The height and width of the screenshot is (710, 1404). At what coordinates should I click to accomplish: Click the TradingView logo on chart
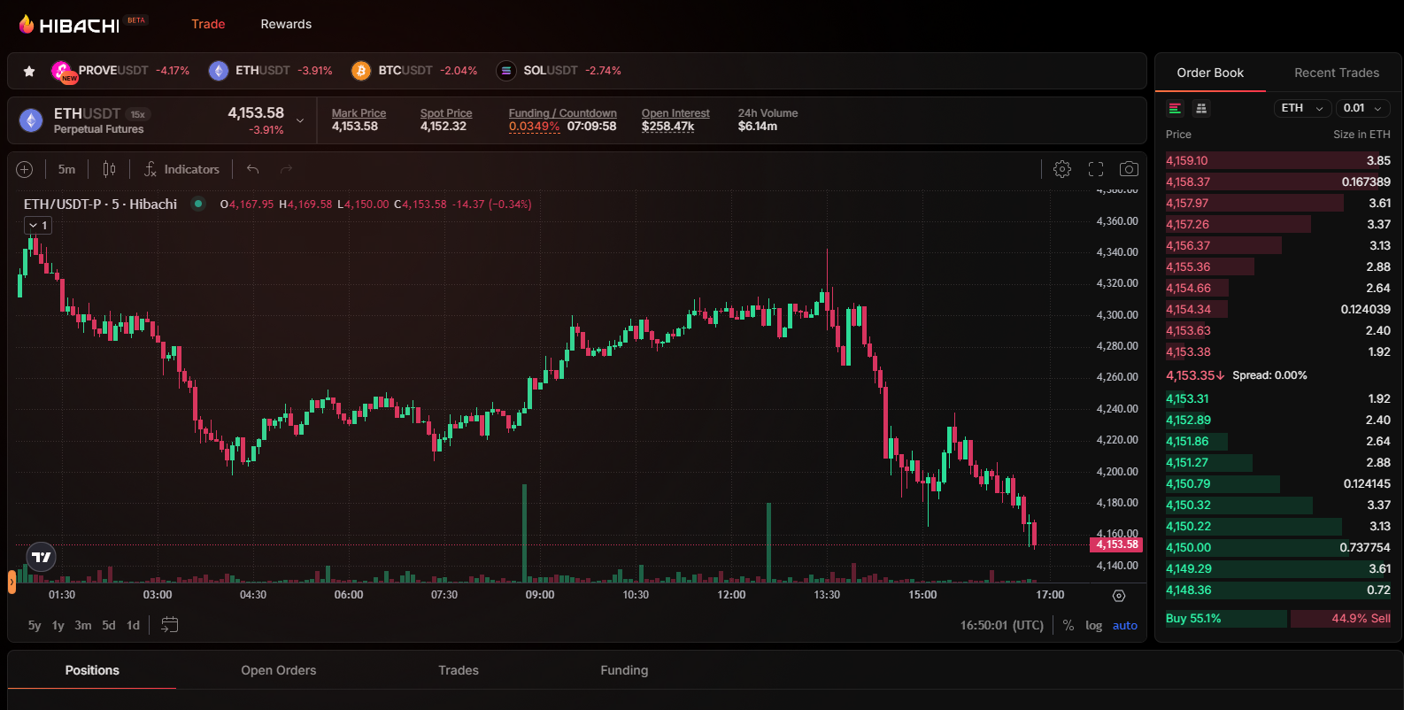click(x=42, y=557)
